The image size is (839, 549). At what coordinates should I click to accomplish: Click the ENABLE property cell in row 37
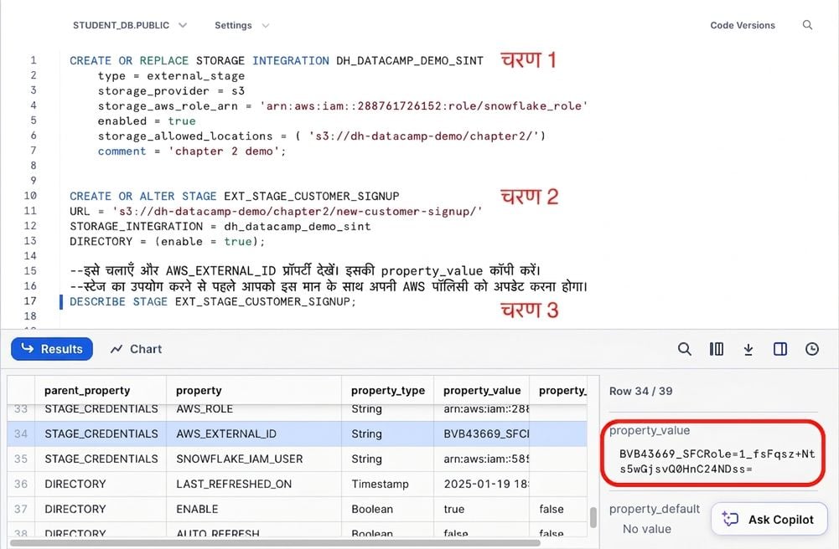point(254,509)
